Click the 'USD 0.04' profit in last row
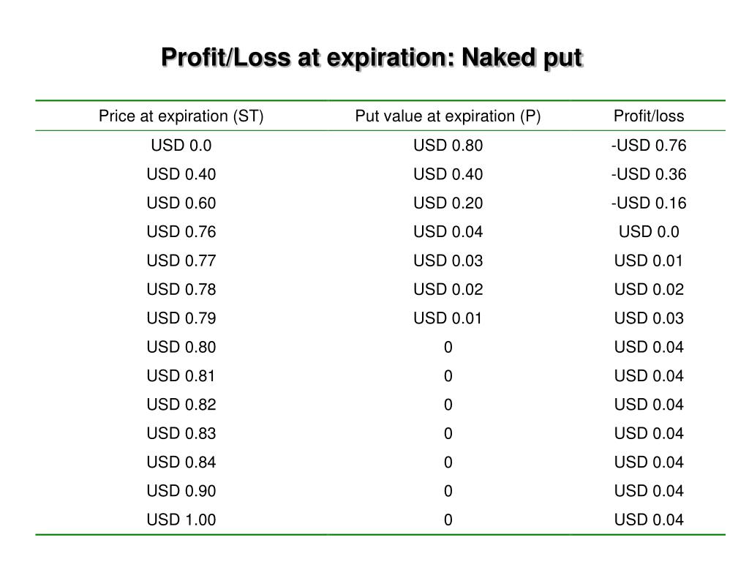This screenshot has height=562, width=749. pyautogui.click(x=649, y=520)
